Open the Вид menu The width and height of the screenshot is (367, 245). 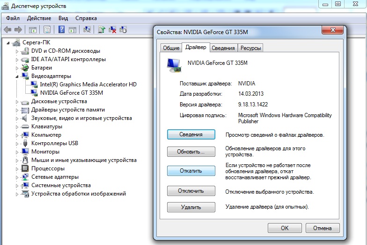pyautogui.click(x=63, y=18)
